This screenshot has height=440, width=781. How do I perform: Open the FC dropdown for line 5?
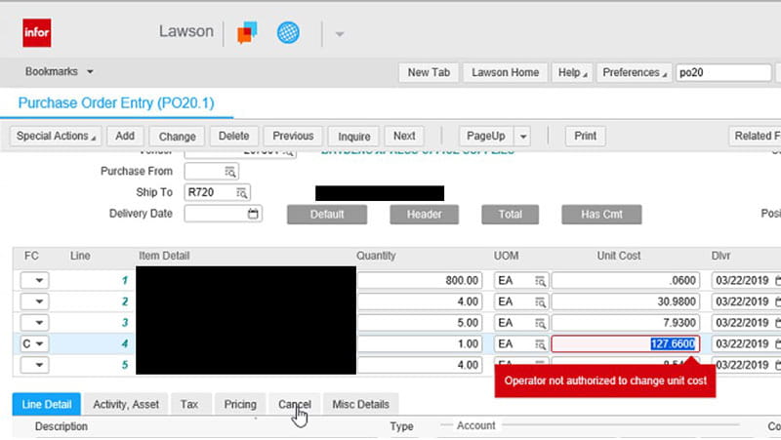34,365
